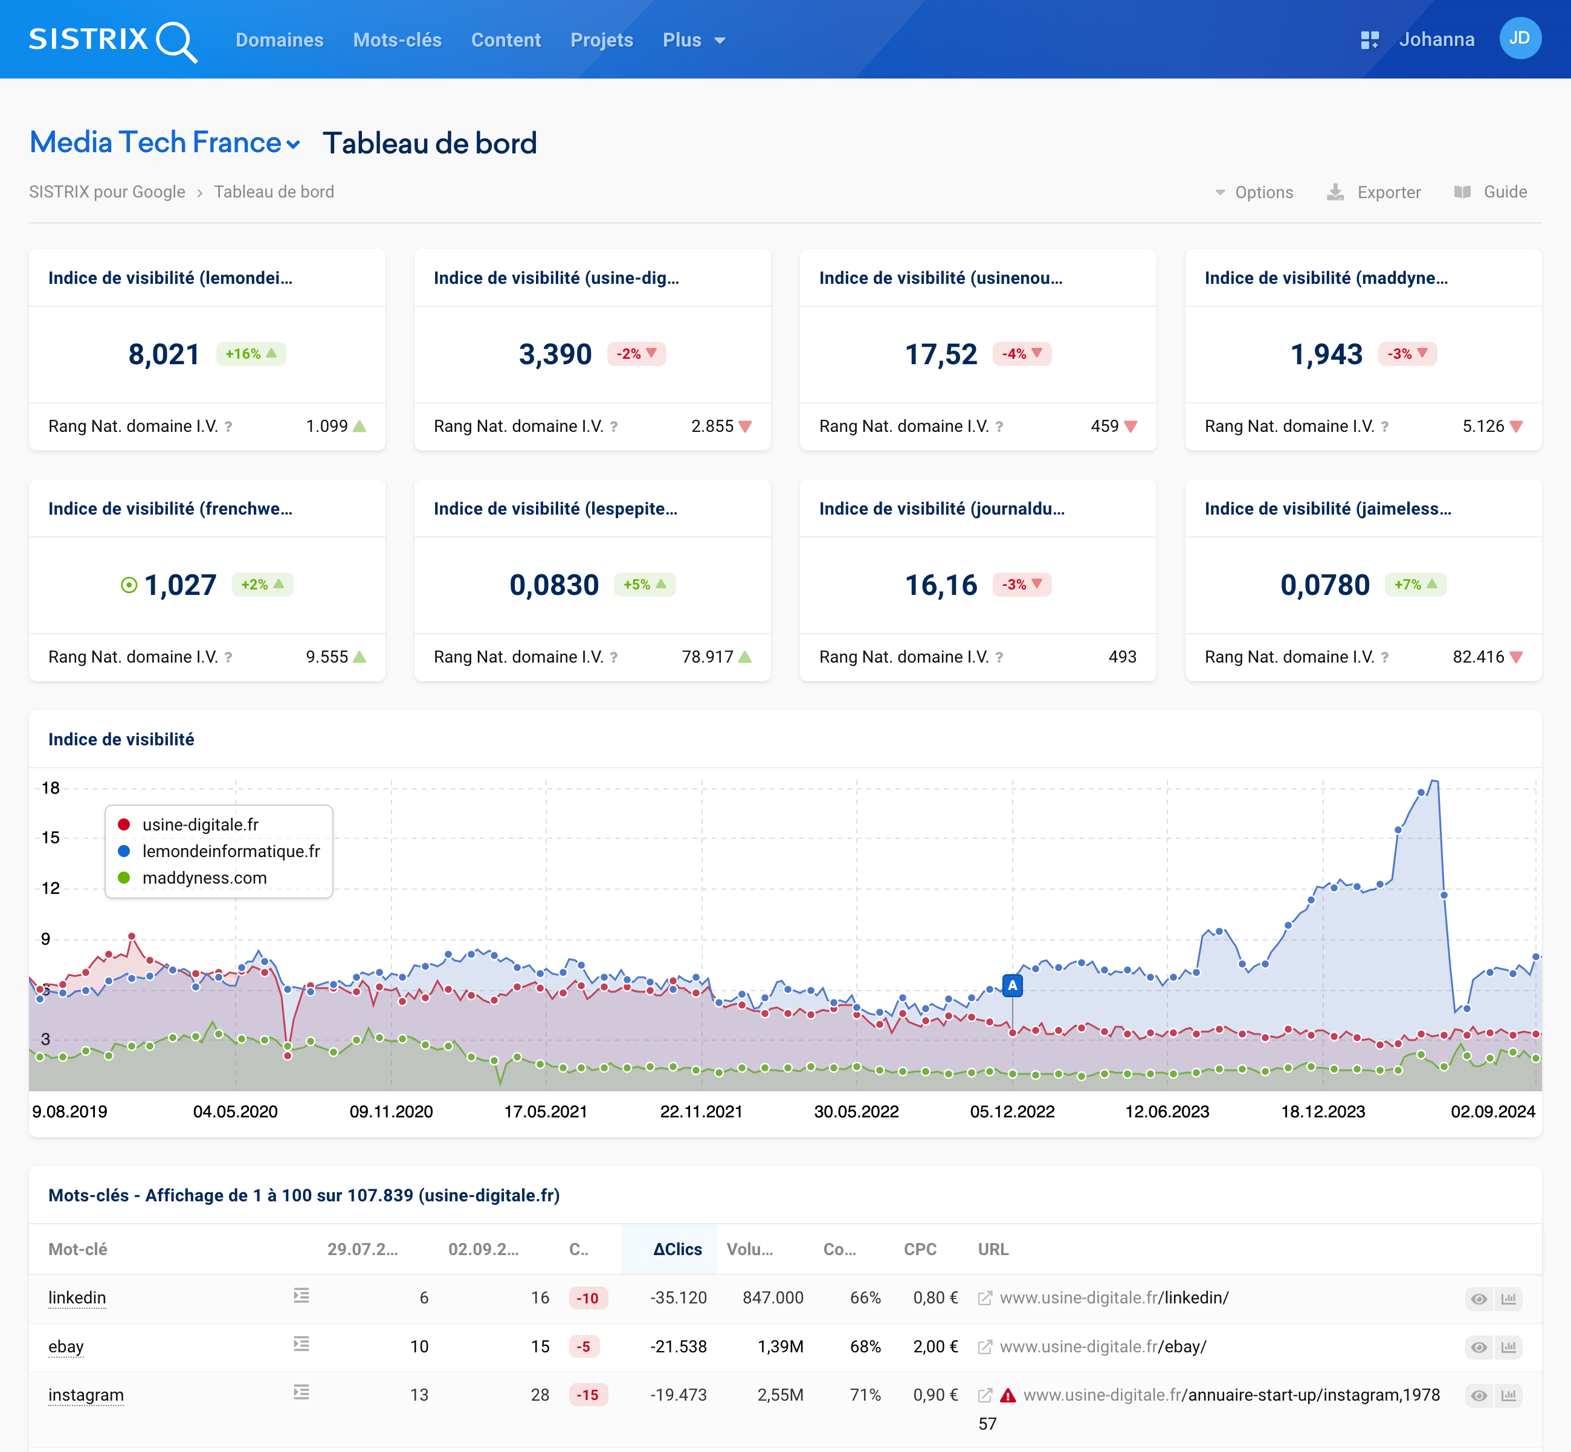Image resolution: width=1571 pixels, height=1452 pixels.
Task: Click the 17,52 visibility value
Action: coord(941,355)
